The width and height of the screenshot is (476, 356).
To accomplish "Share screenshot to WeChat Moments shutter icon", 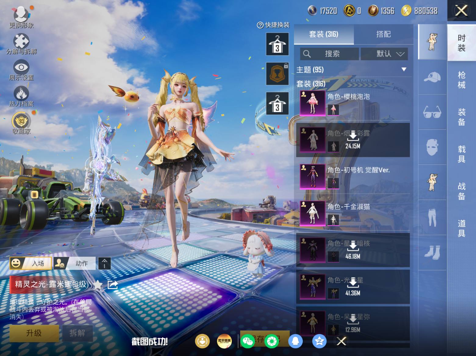I will pos(272,341).
